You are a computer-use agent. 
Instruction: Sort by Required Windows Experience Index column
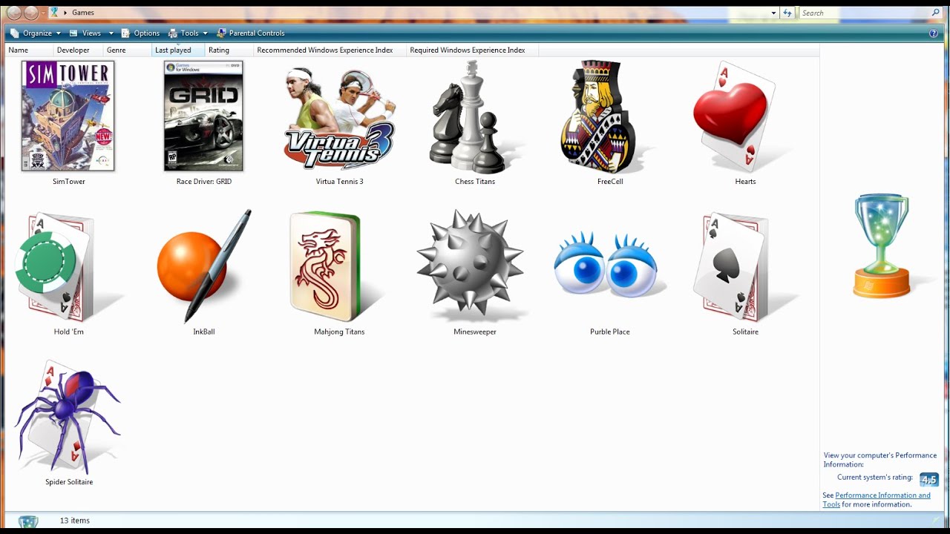pyautogui.click(x=473, y=50)
